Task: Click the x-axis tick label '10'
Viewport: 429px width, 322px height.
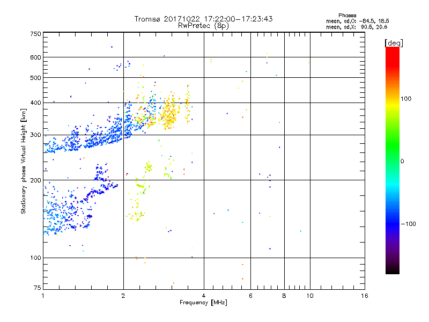Action: [310, 296]
